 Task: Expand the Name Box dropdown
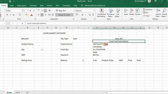4,23
